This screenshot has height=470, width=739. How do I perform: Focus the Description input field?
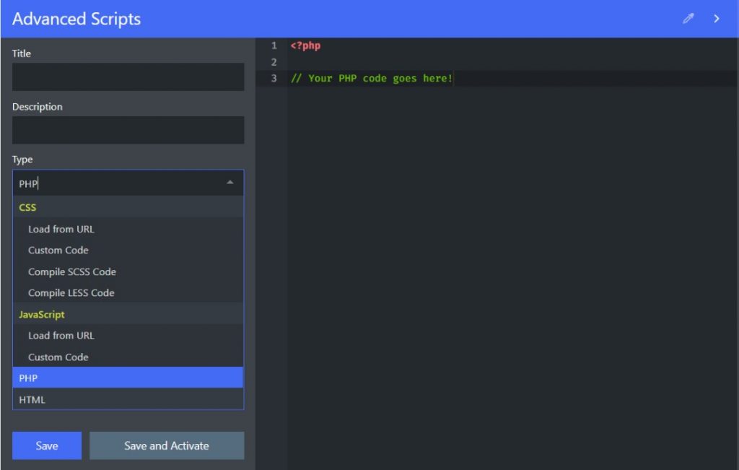(x=128, y=130)
